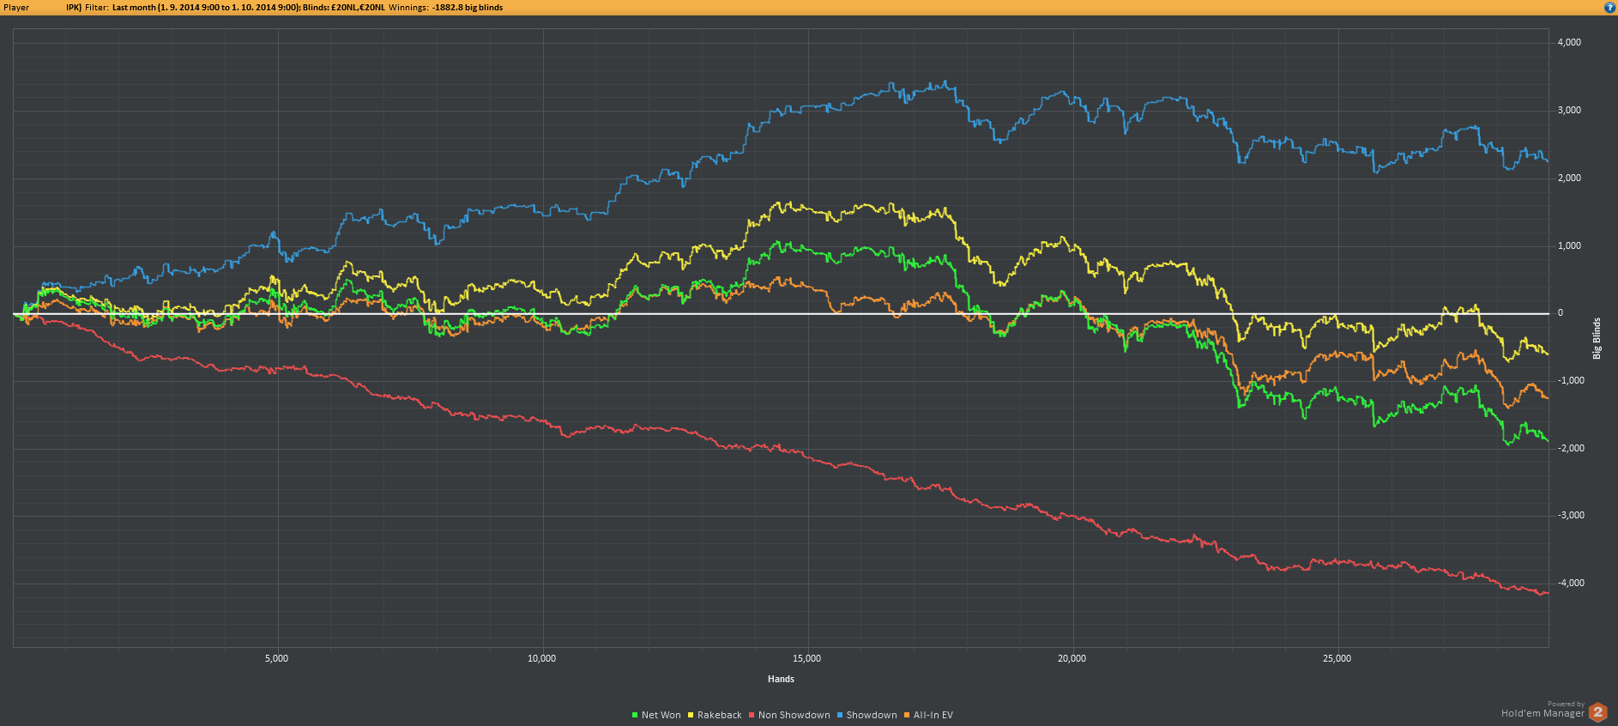Click the yellow Rakeback legend square
Screen dimensions: 1618x726
coord(691,715)
